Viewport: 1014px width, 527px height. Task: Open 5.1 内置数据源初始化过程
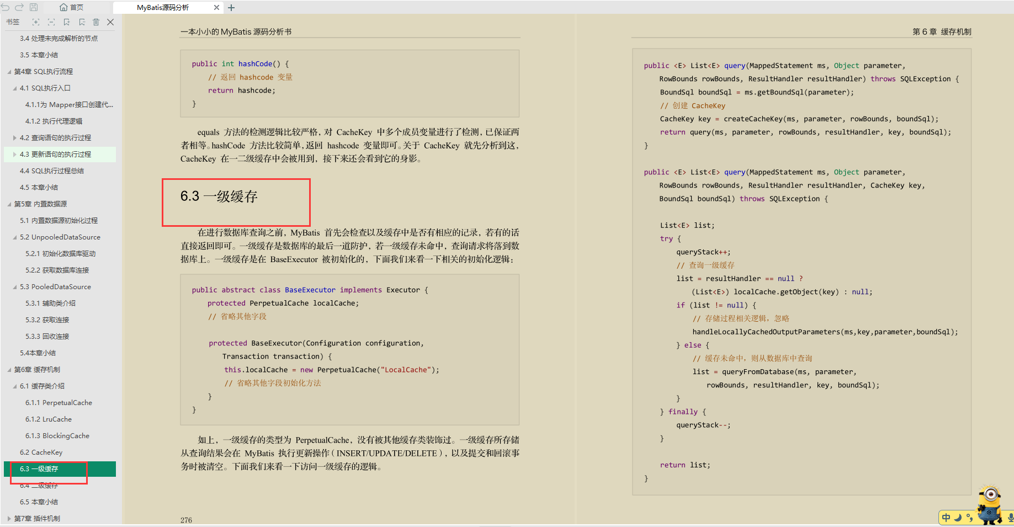[x=59, y=221]
